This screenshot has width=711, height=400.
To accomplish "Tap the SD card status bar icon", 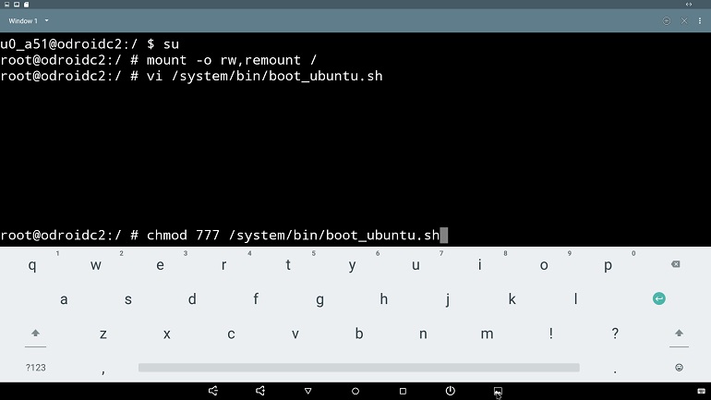I will 26,4.
